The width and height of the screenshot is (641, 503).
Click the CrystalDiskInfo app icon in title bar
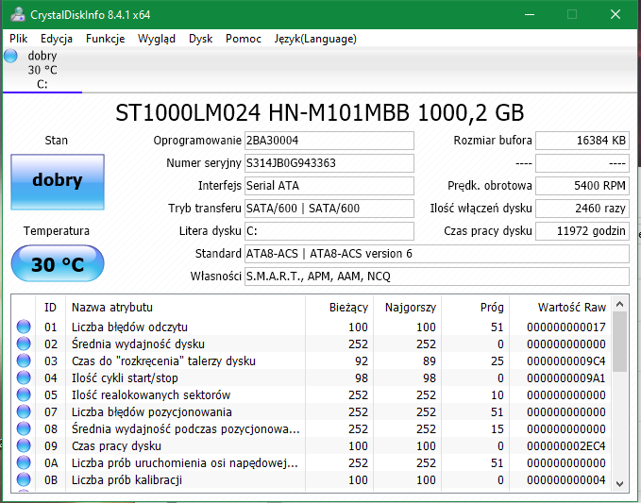pyautogui.click(x=18, y=15)
